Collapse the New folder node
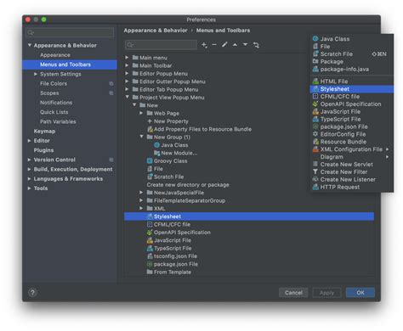 pos(134,105)
